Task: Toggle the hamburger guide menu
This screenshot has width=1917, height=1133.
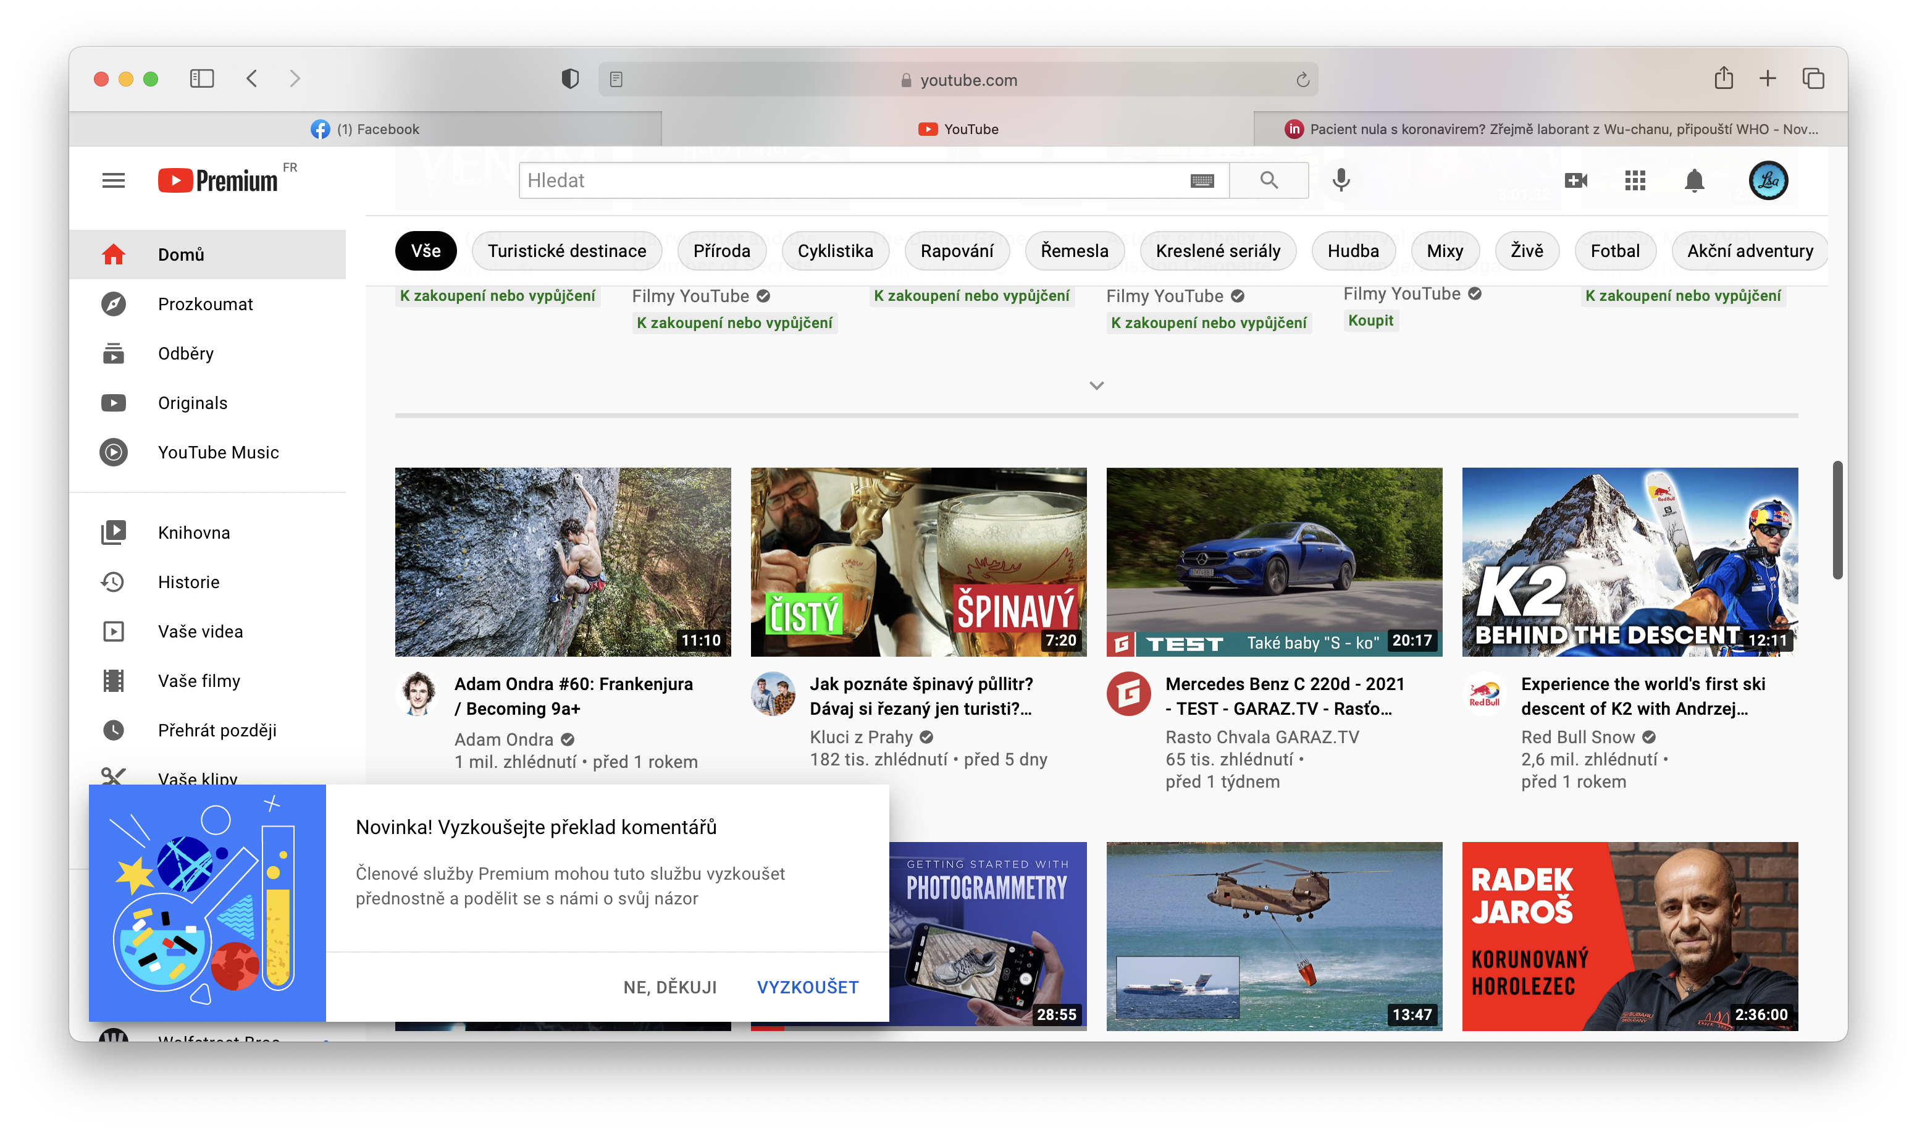Action: (113, 180)
